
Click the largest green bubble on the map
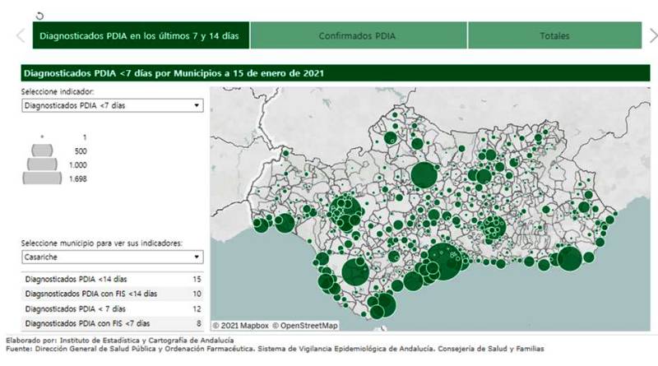[x=445, y=262]
